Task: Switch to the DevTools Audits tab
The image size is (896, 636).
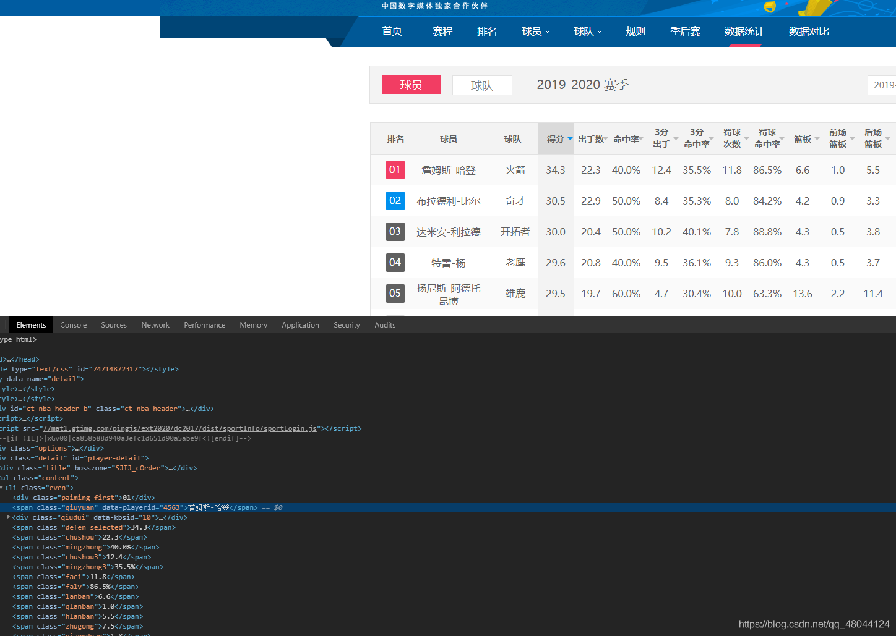Action: coord(385,325)
